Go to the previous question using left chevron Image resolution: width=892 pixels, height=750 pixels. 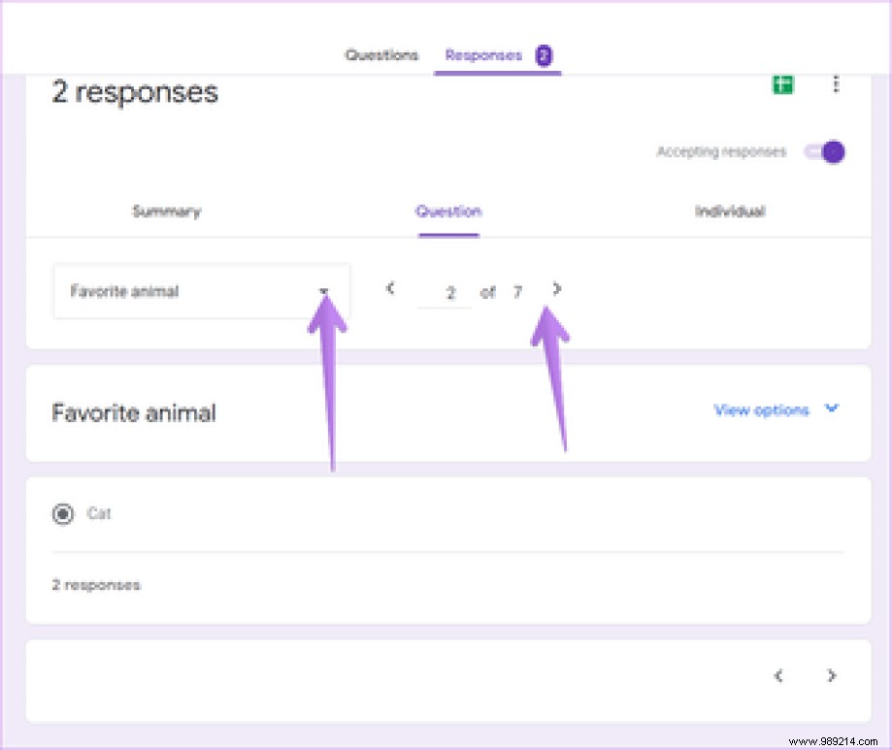pos(390,289)
